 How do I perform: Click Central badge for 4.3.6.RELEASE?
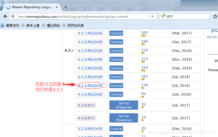coord(116,42)
